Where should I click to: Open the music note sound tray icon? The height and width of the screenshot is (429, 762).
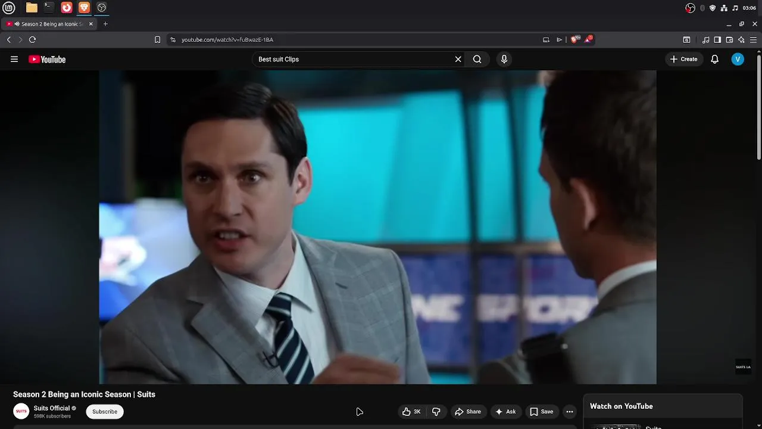735,8
